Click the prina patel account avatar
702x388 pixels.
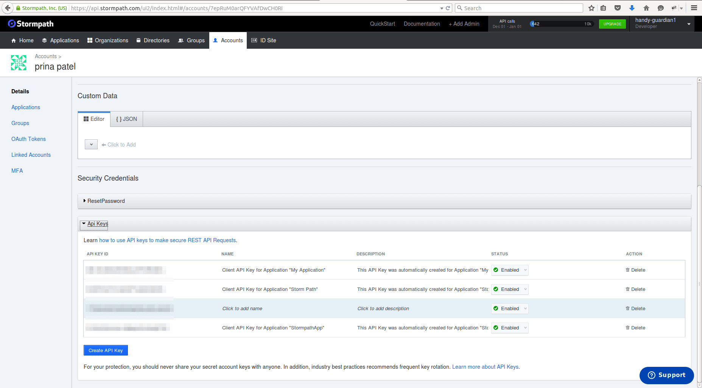[x=19, y=63]
